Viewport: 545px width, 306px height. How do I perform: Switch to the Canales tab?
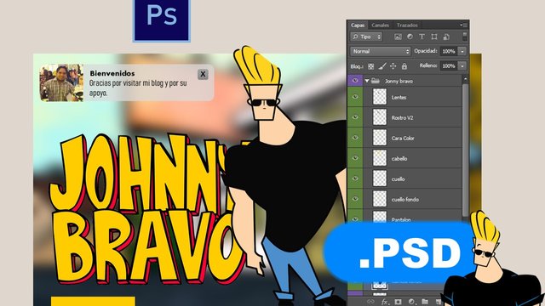(380, 25)
